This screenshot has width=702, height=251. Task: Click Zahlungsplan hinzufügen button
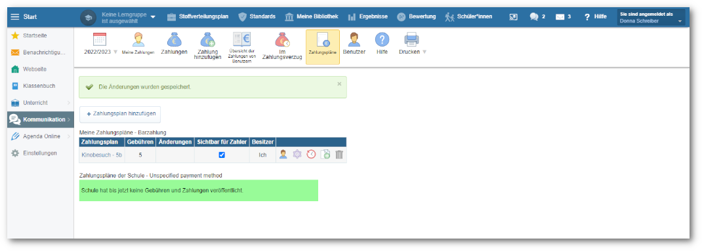click(x=120, y=114)
